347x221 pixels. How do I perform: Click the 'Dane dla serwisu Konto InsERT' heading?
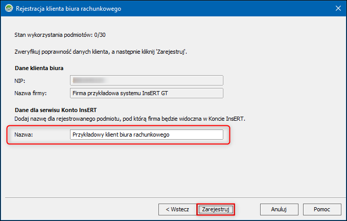56,110
